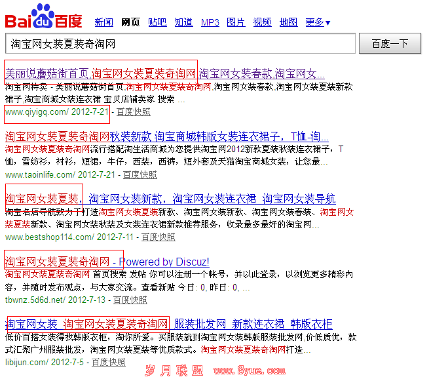Click the 百度一下 search button
This screenshot has height=377, width=429.
point(390,43)
